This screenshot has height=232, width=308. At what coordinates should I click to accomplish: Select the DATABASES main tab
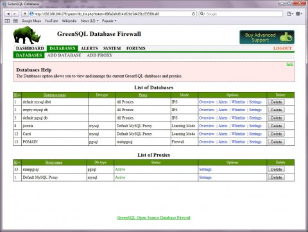(62, 48)
